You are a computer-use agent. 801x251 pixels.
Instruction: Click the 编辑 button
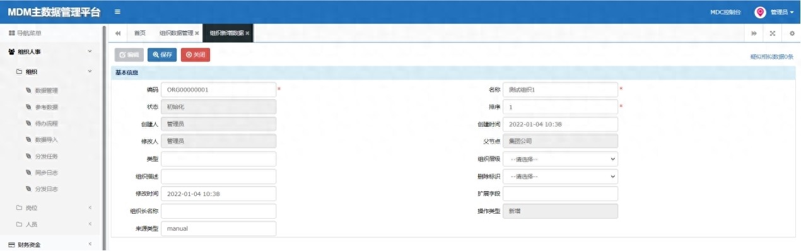[129, 55]
